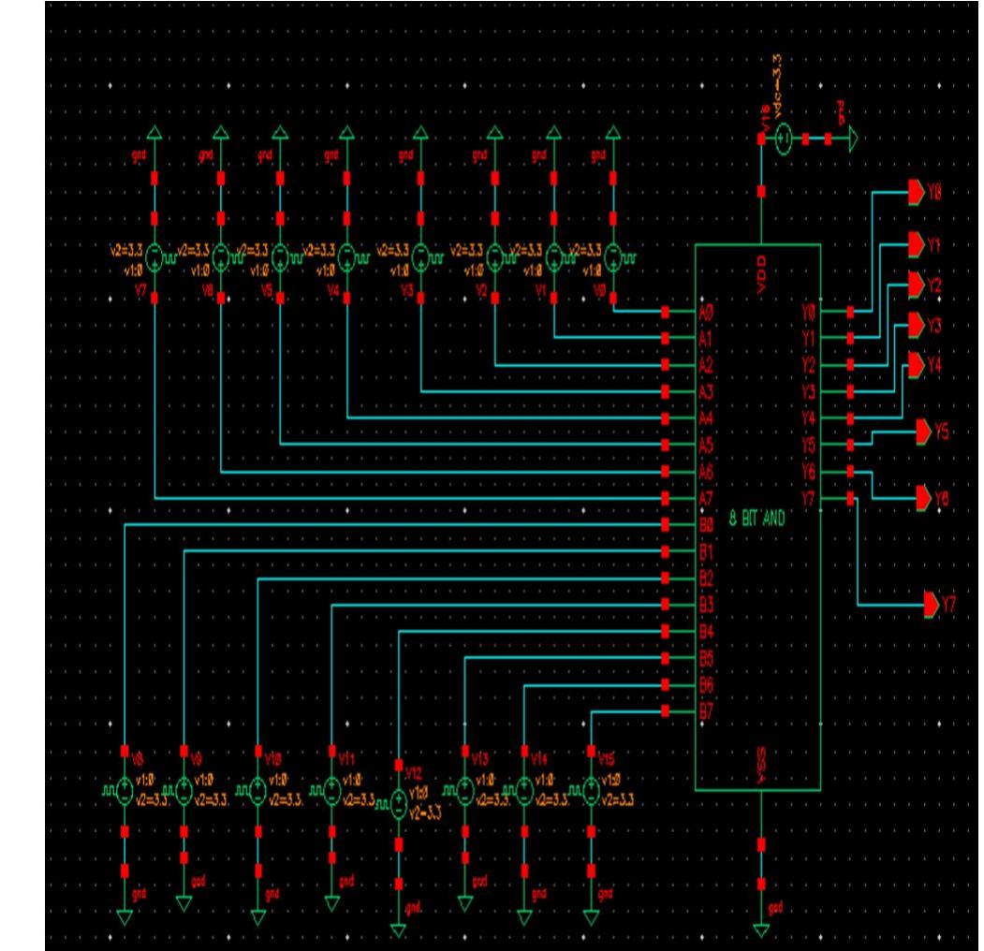Click the red Y7 output pin arrow
Image resolution: width=984 pixels, height=951 pixels.
pyautogui.click(x=932, y=606)
